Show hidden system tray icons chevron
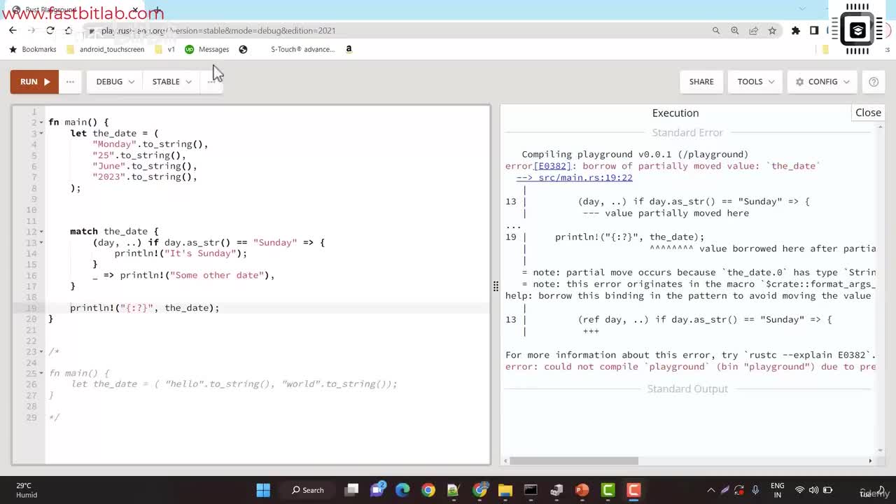 tap(711, 490)
